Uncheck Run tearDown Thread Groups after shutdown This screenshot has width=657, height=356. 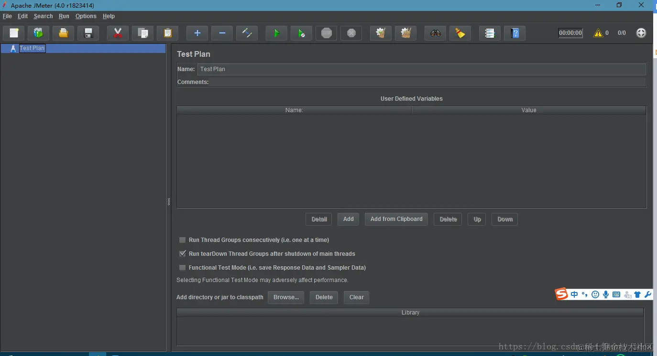[x=182, y=253]
